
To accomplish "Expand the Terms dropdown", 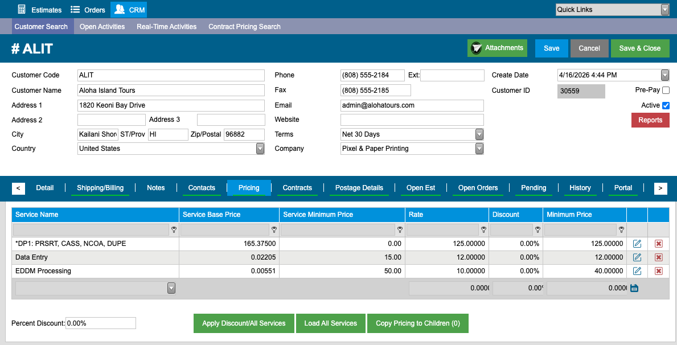I will click(479, 134).
